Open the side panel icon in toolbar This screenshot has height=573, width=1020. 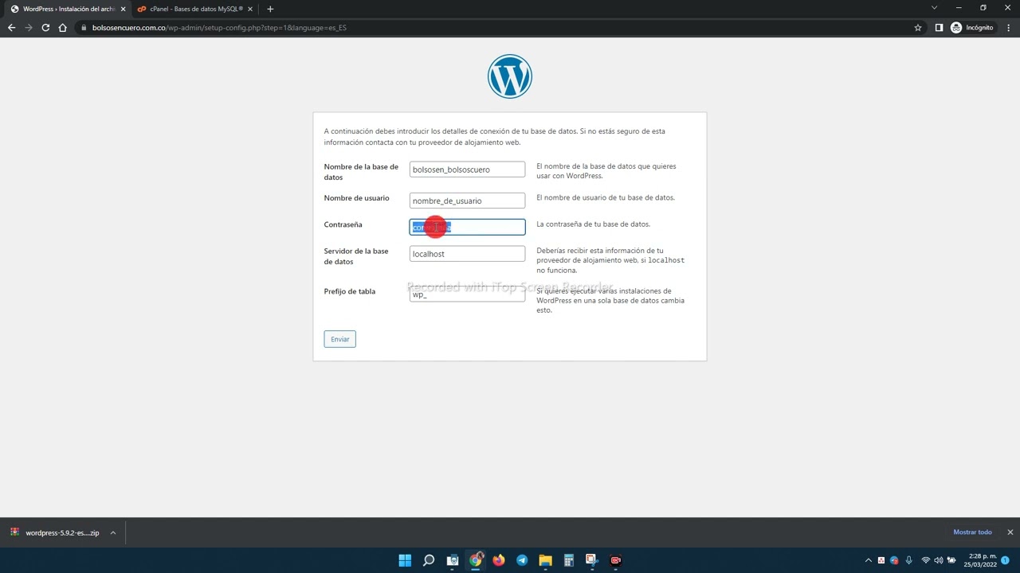pos(939,27)
